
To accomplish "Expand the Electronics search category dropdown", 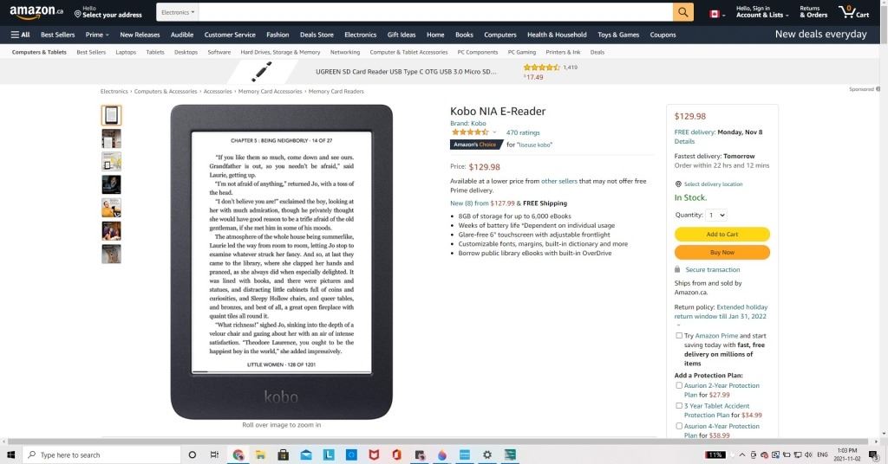I will 178,12.
